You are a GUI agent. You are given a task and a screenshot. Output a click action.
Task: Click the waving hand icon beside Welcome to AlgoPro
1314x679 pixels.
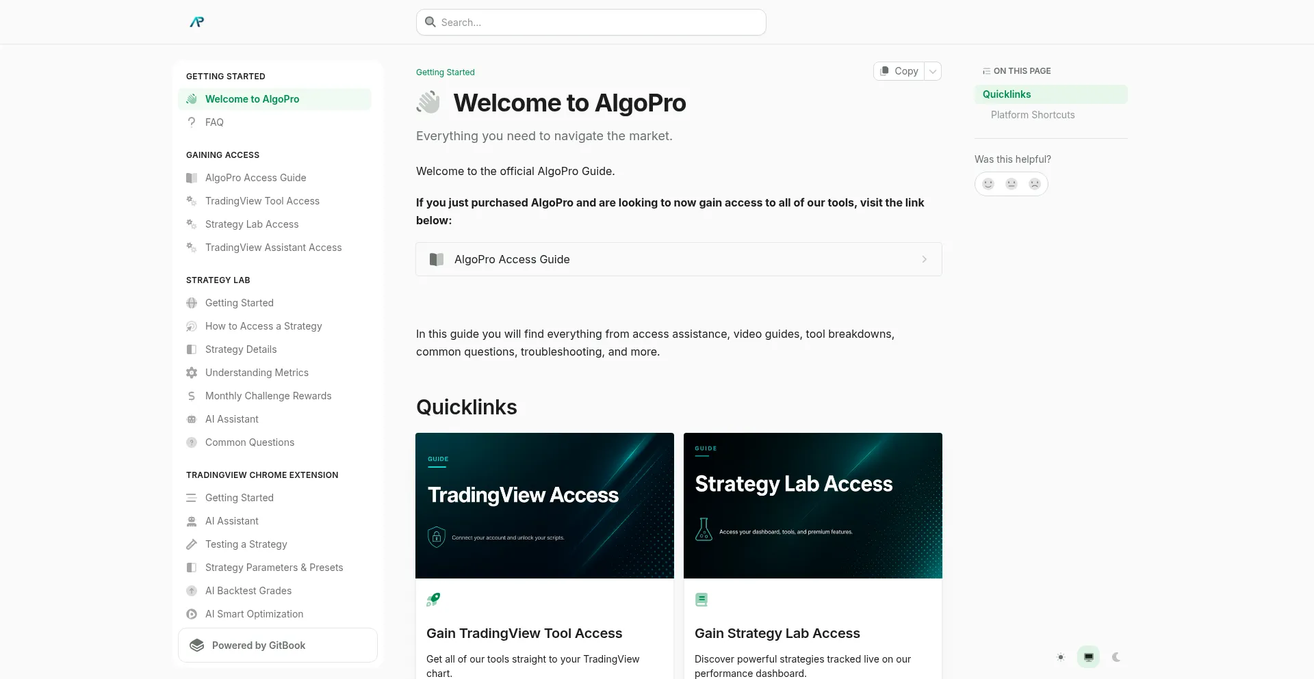point(192,99)
